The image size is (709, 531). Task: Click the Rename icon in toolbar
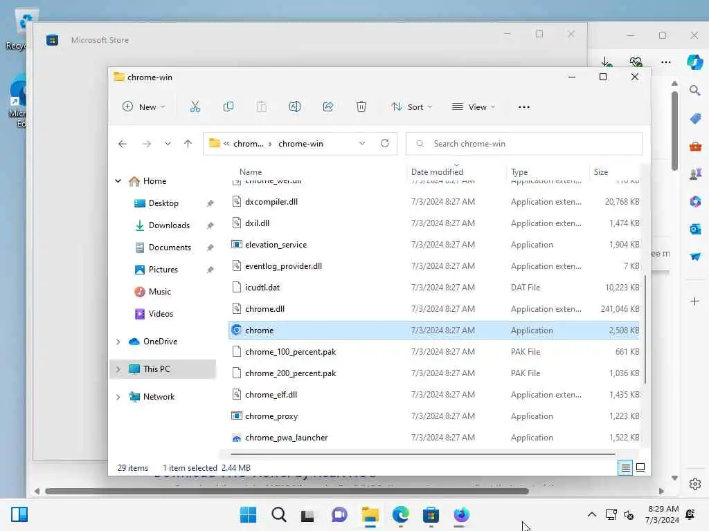(x=295, y=107)
